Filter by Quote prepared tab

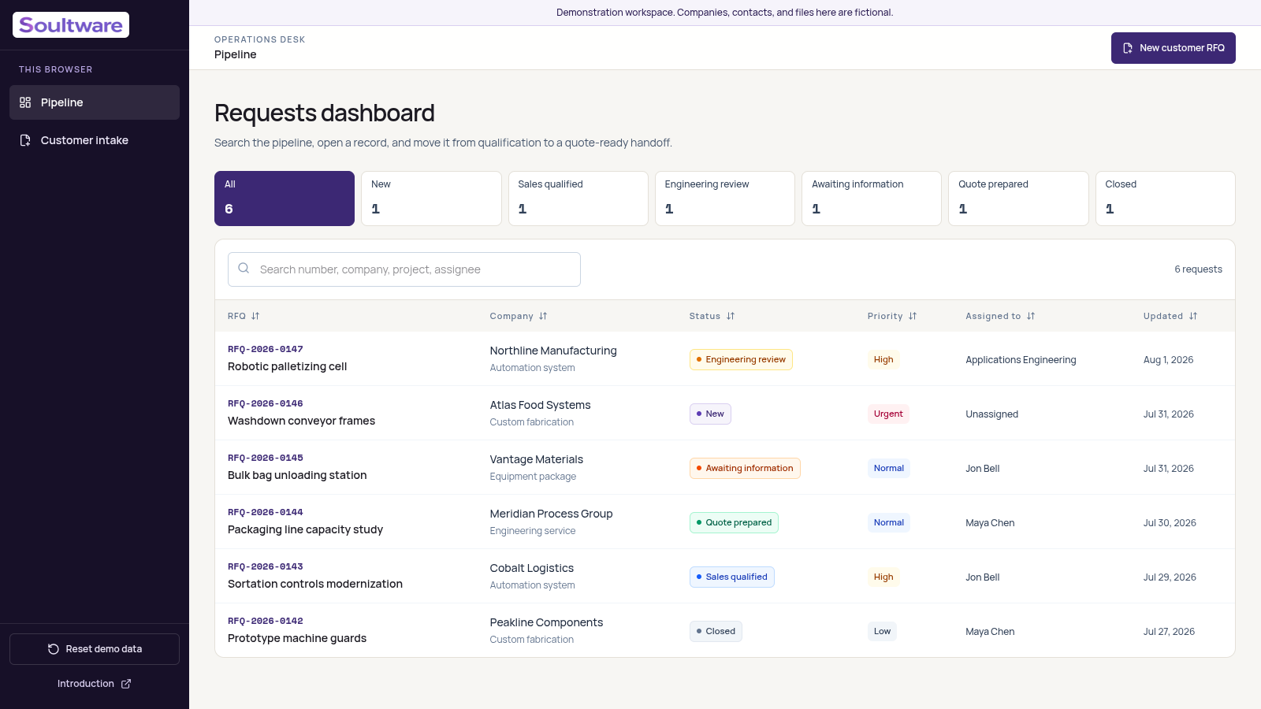click(1018, 199)
